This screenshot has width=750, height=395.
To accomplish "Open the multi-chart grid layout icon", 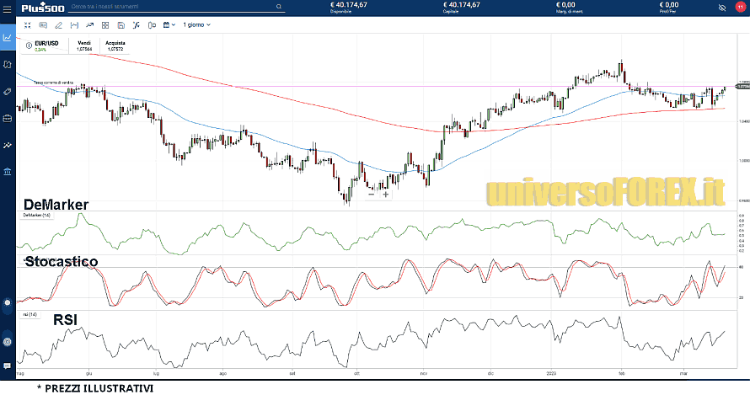I will [106, 25].
